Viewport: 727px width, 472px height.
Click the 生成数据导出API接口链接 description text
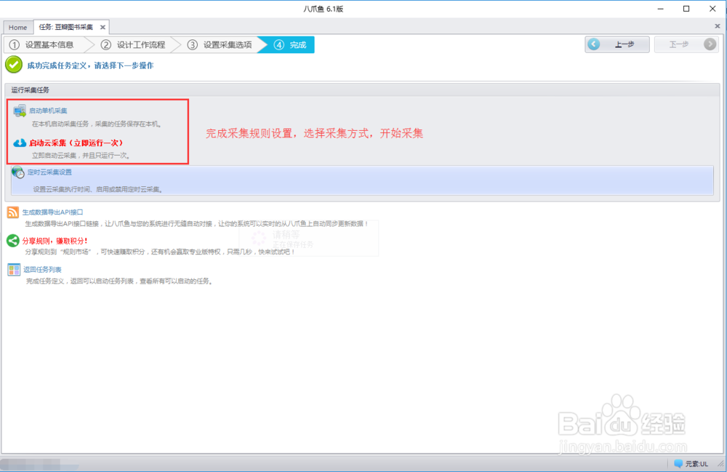pos(197,223)
